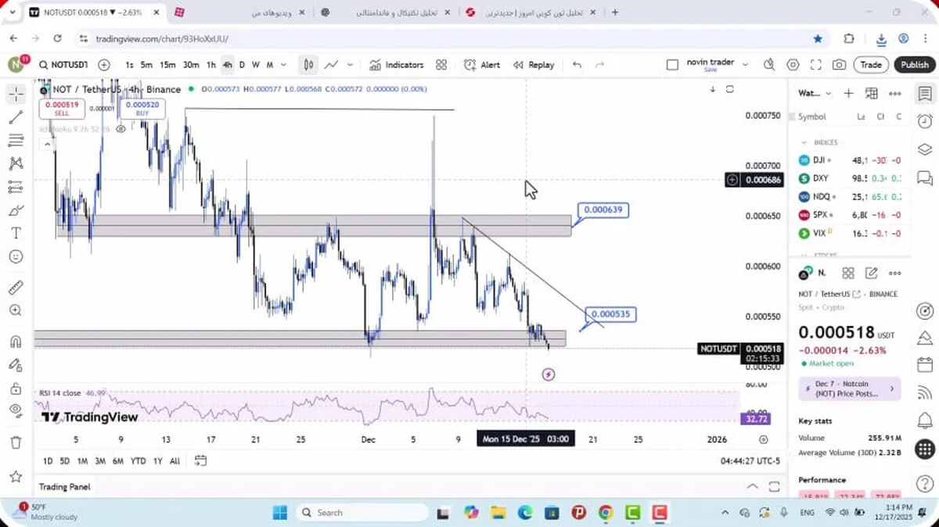This screenshot has height=527, width=939.
Task: Switch to 15m interval
Action: pyautogui.click(x=167, y=65)
